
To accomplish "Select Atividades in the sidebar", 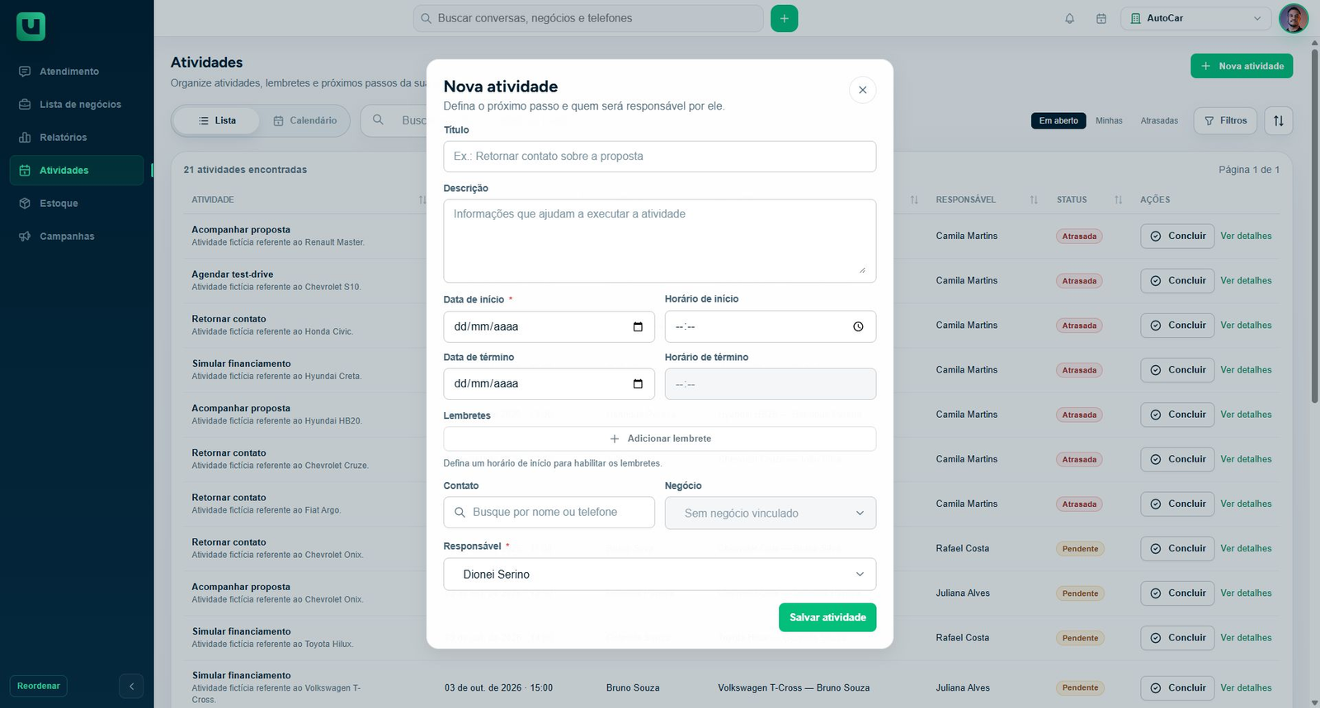I will pos(77,171).
